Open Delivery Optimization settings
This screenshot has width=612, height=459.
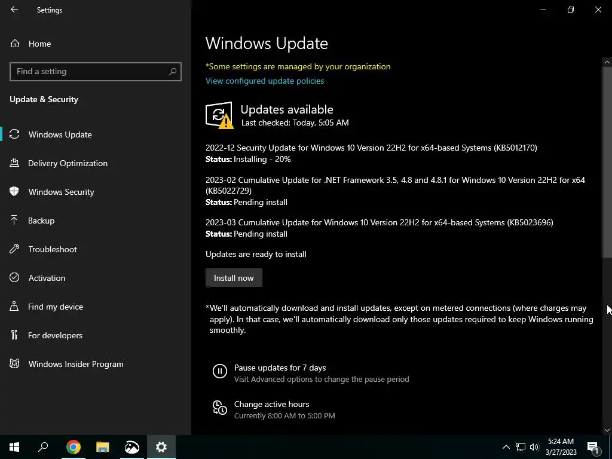click(x=96, y=163)
